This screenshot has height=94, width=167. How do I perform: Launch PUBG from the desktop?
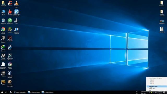tap(3, 83)
